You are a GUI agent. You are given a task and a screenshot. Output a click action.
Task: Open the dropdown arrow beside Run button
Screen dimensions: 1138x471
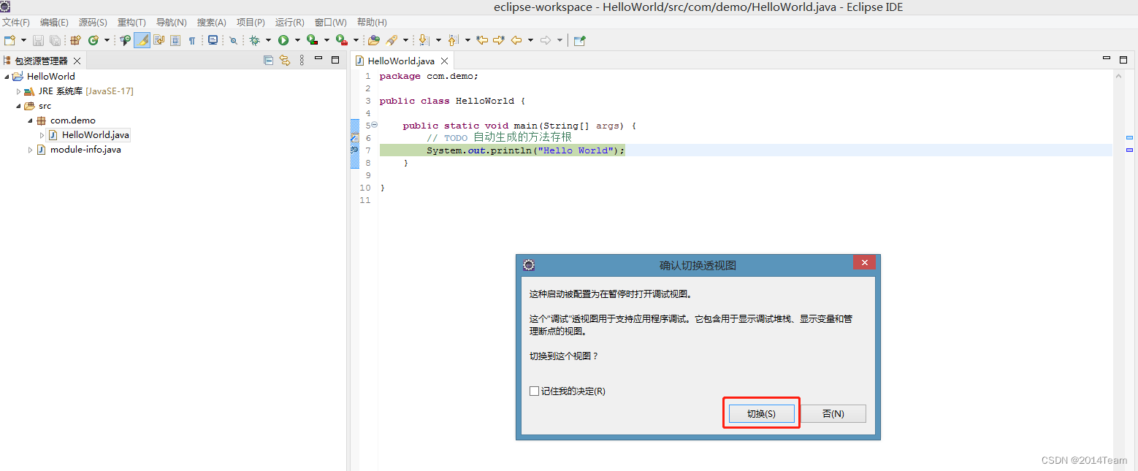[x=297, y=41]
